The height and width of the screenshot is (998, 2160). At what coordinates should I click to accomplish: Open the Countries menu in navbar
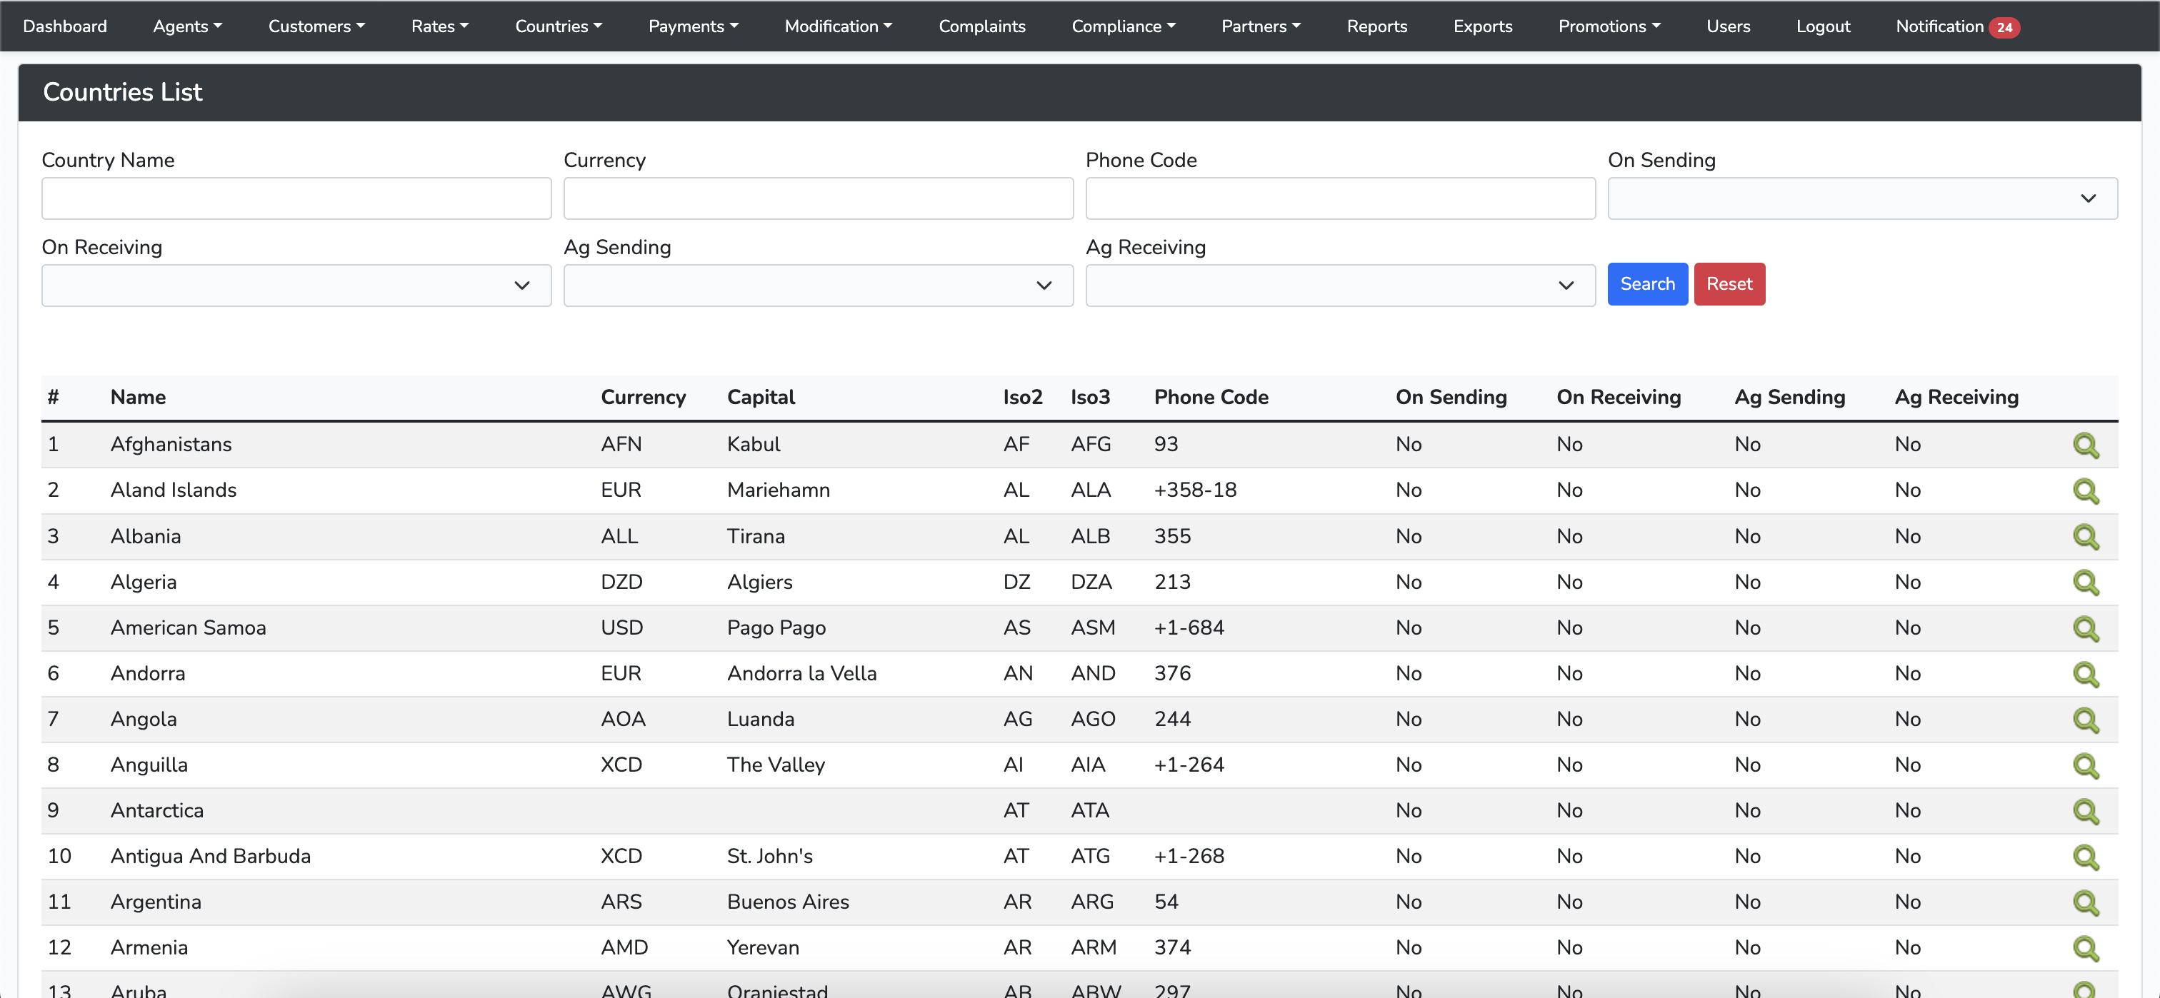coord(559,26)
